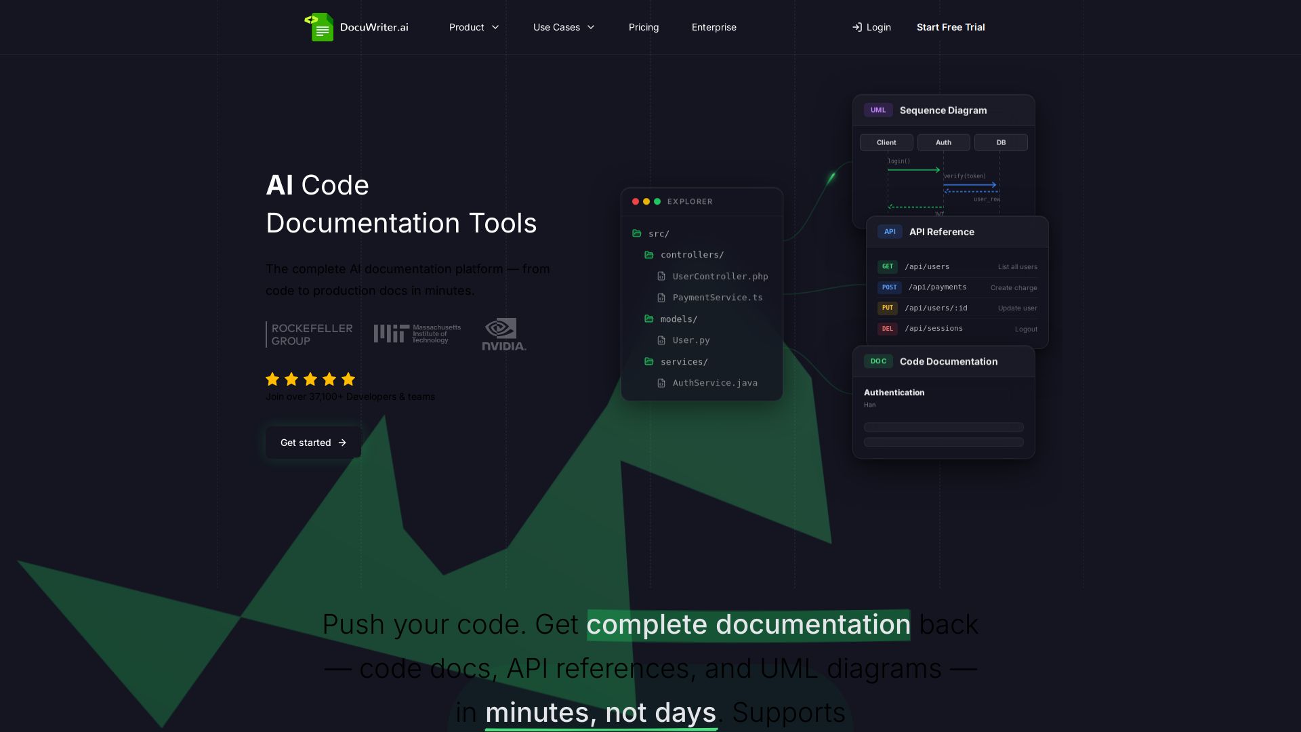The width and height of the screenshot is (1301, 732).
Task: Click the Get started button
Action: tap(312, 442)
